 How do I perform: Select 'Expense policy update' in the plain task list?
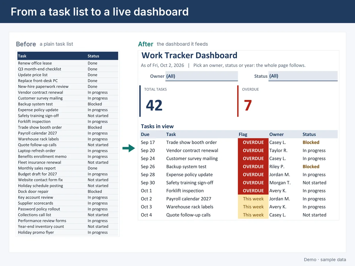(67, 110)
